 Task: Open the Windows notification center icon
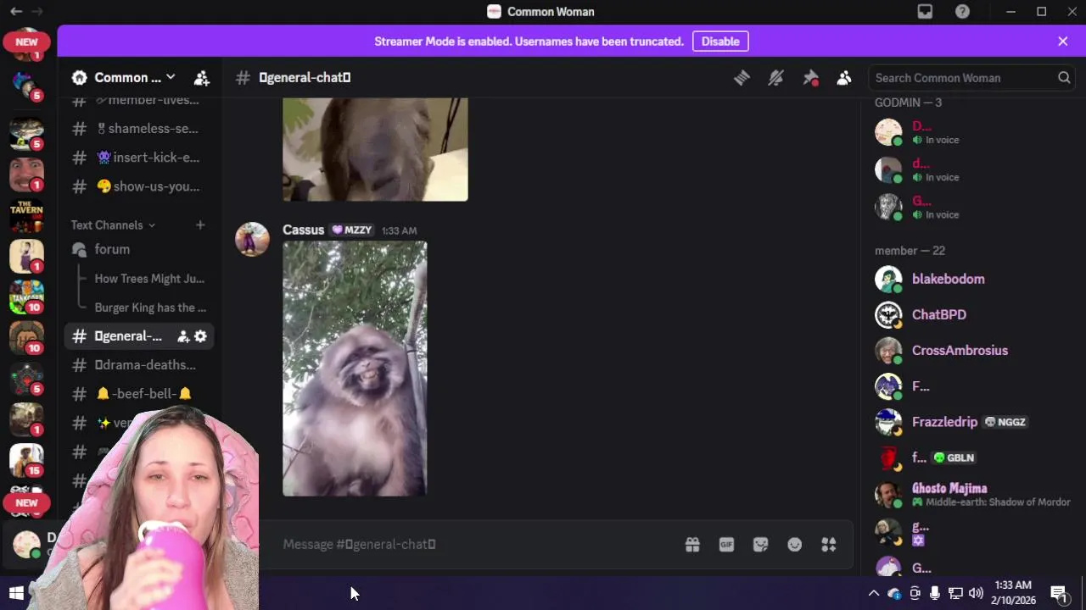point(1059,593)
